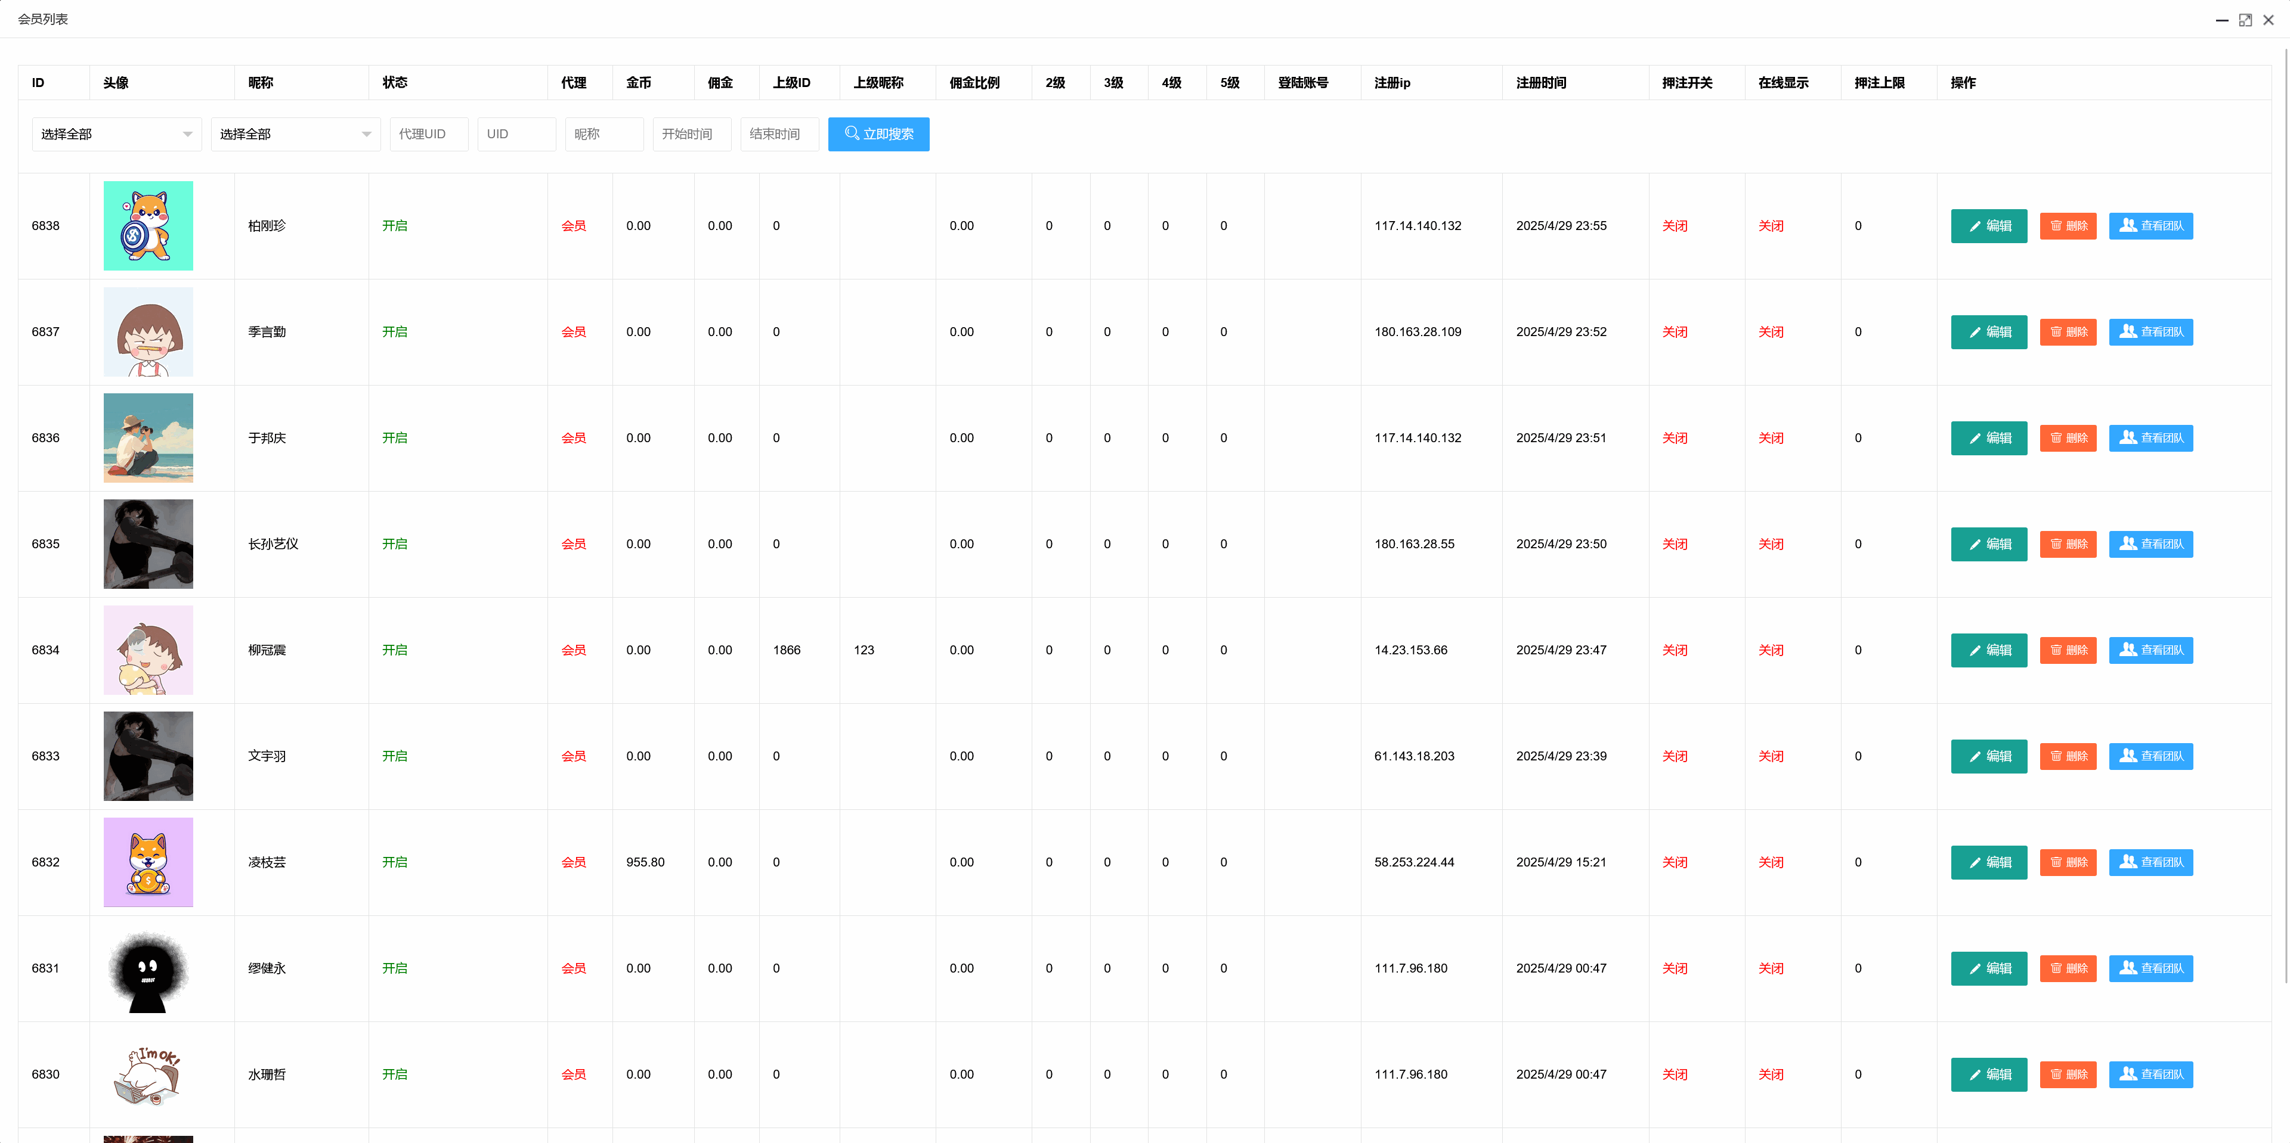
Task: Click the 注册时间 column header
Action: (1540, 83)
